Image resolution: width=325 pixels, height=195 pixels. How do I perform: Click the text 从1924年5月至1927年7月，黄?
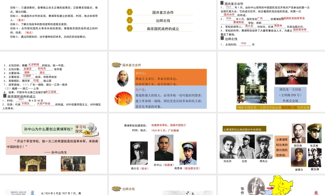pyautogui.click(x=61, y=193)
